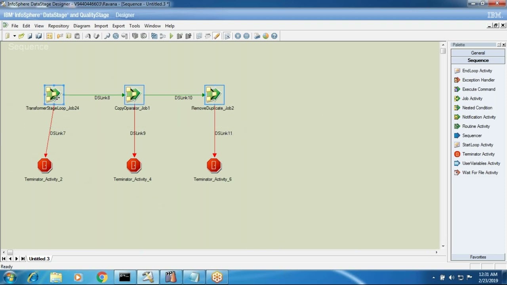Viewport: 507px width, 285px height.
Task: Open the Tools menu
Action: [x=134, y=26]
